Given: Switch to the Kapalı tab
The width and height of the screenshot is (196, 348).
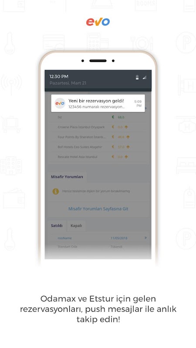Looking at the screenshot, I should 76,225.
